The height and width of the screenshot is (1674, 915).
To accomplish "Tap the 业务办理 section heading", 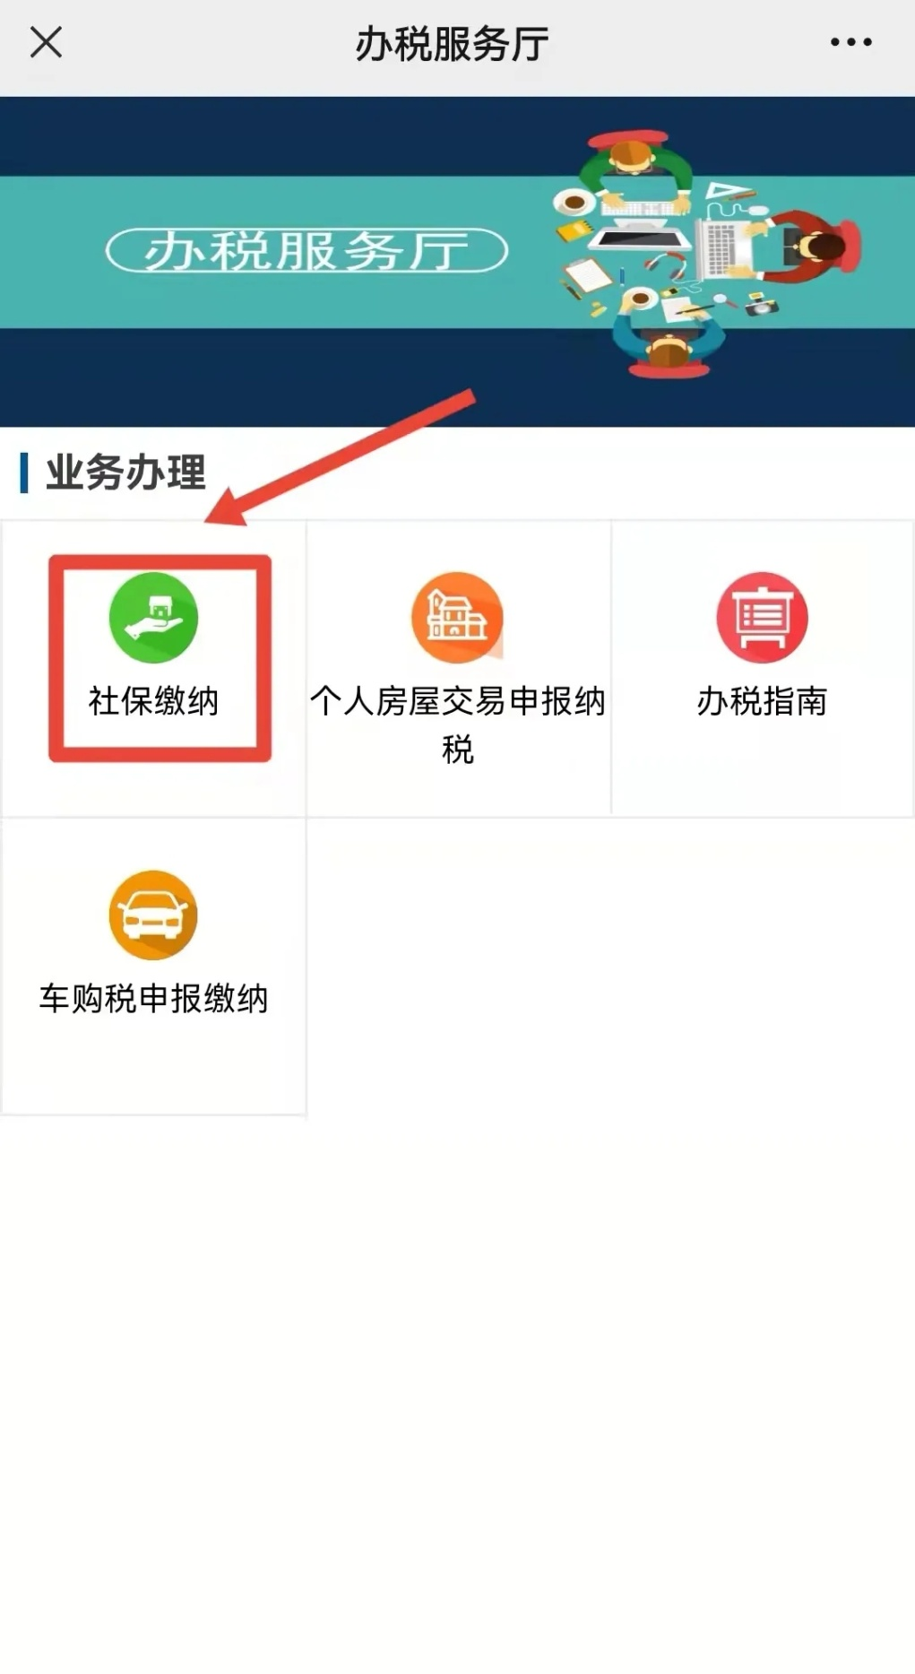I will point(125,473).
